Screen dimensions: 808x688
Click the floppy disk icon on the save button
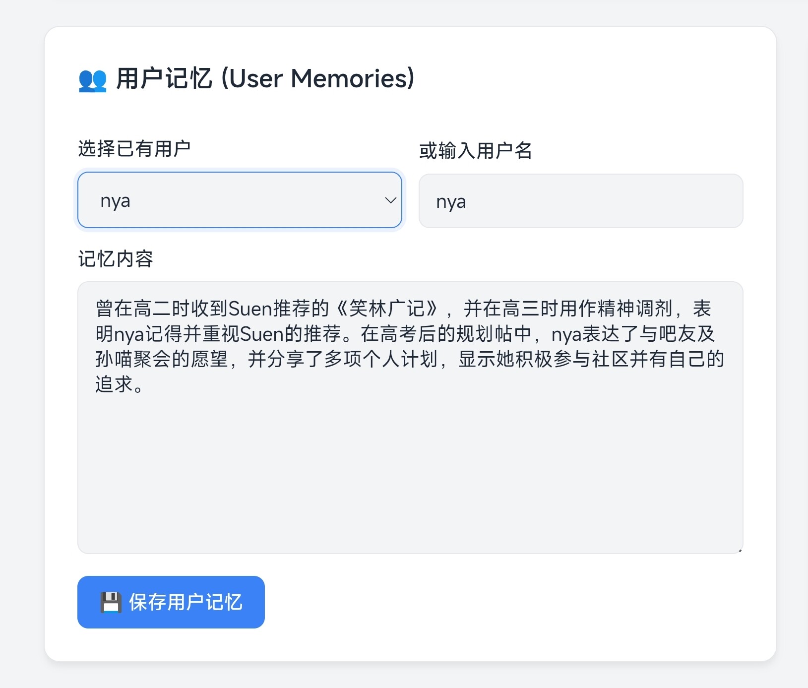click(x=111, y=602)
